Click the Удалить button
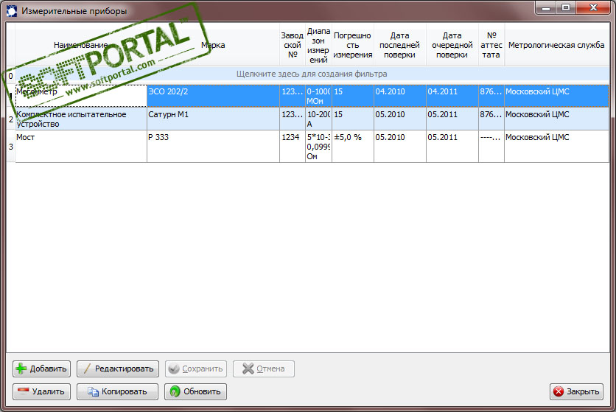 [42, 391]
